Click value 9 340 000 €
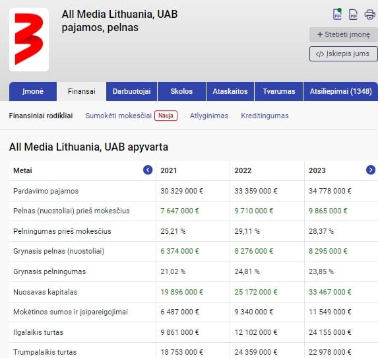This screenshot has height=358, width=378. point(254,312)
